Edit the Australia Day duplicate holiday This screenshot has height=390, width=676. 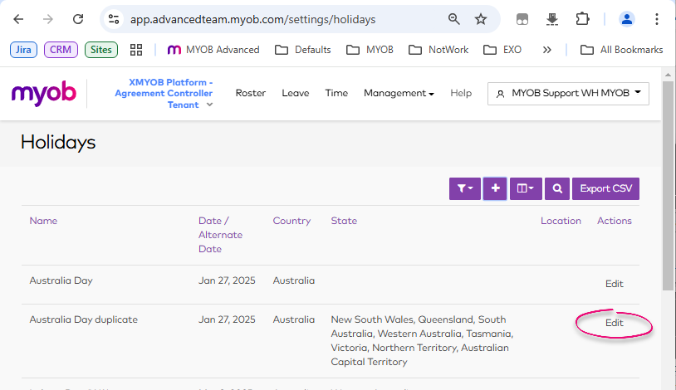click(x=614, y=323)
